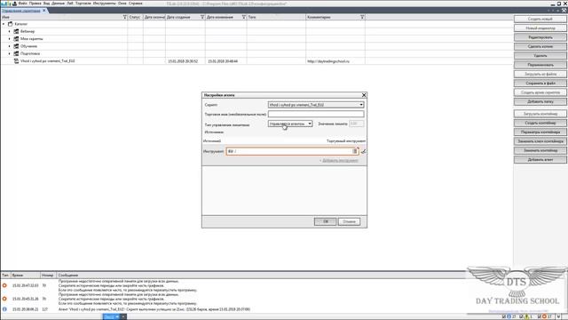This screenshot has width=568, height=320.
Task: Click the TSLab app icon in title bar
Action: [6, 4]
